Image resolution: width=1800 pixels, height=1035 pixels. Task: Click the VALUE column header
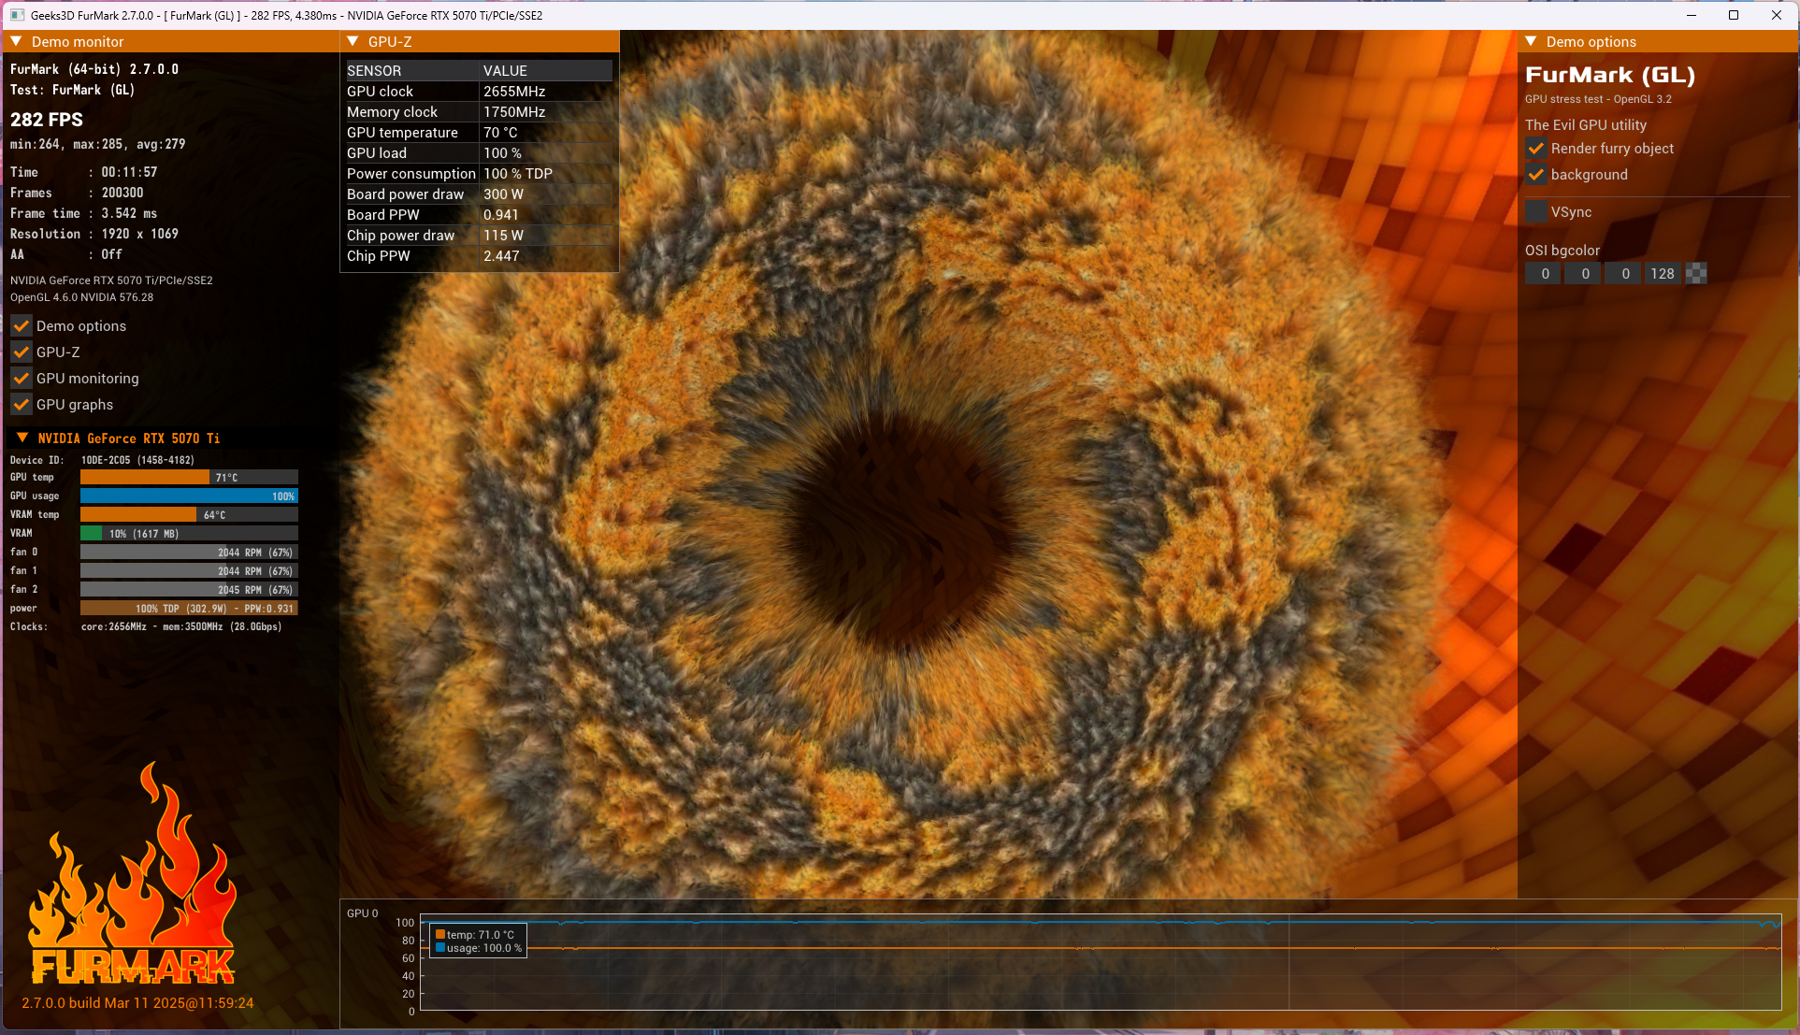click(505, 70)
